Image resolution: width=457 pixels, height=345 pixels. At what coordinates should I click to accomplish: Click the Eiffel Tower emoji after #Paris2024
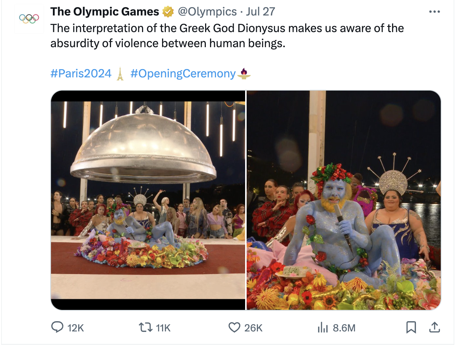(x=120, y=74)
